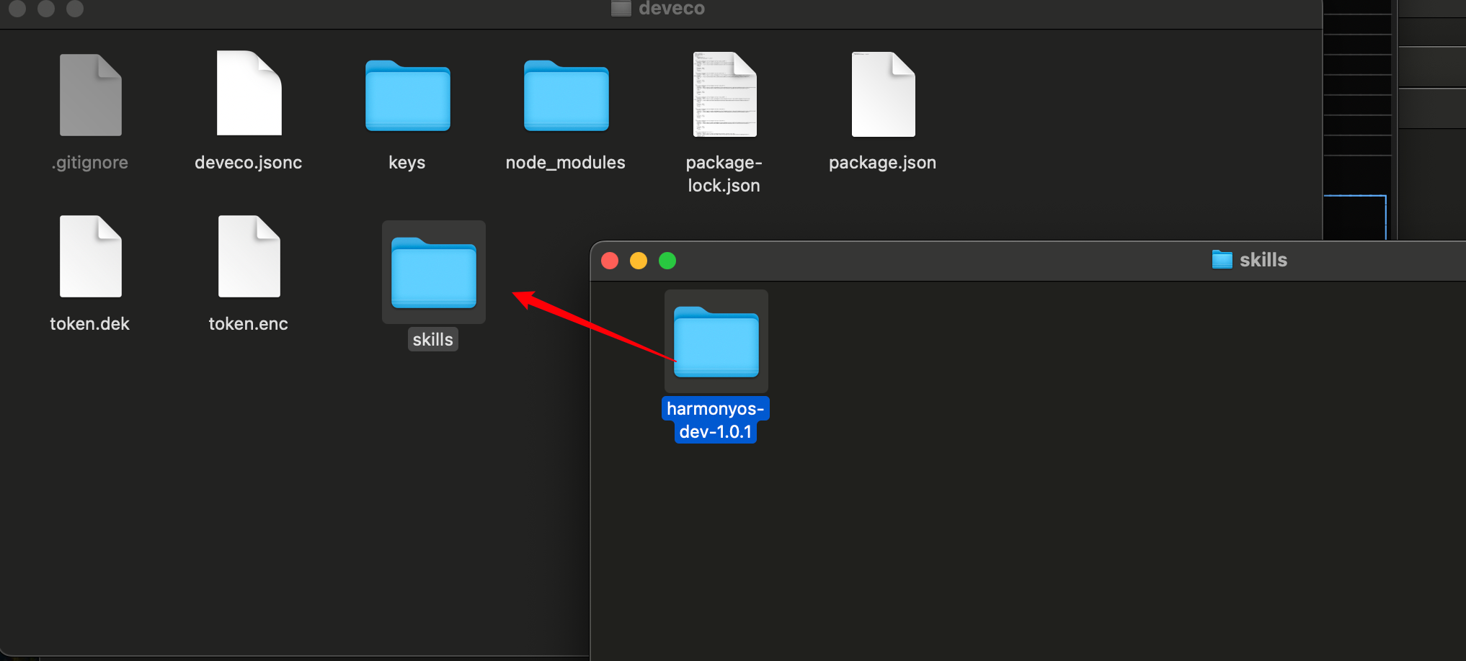This screenshot has width=1466, height=661.
Task: Select the deveco.jsonc file icon
Action: pos(249,93)
